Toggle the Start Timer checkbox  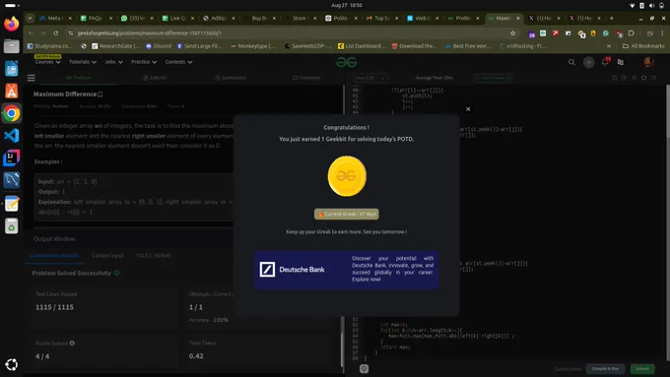pyautogui.click(x=493, y=78)
